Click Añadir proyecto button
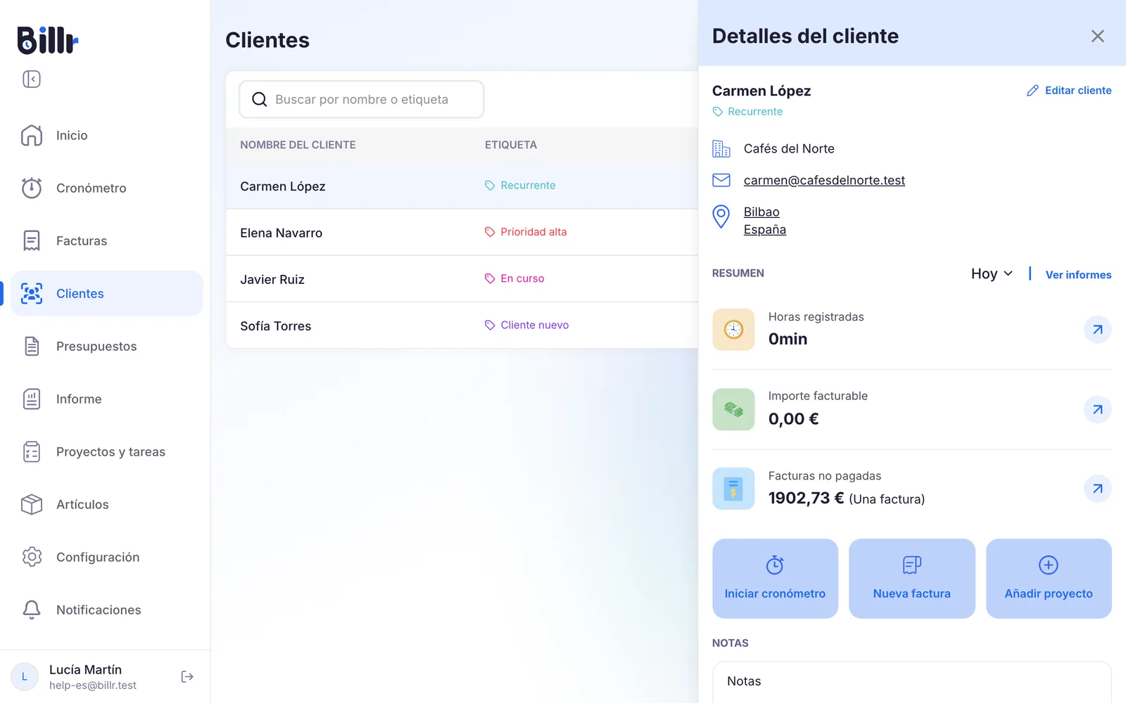Image resolution: width=1126 pixels, height=703 pixels. pyautogui.click(x=1049, y=579)
